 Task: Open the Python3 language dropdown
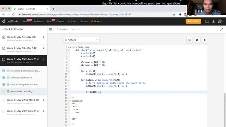(81, 40)
